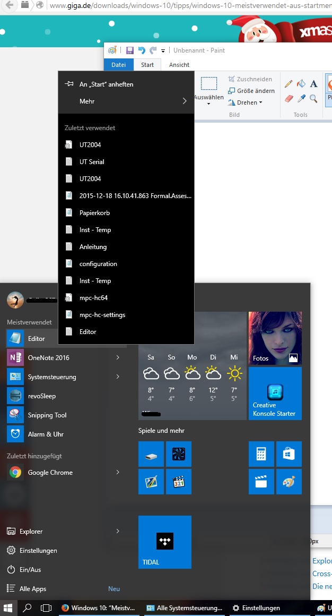Select the Text tool in Paint

[x=313, y=84]
